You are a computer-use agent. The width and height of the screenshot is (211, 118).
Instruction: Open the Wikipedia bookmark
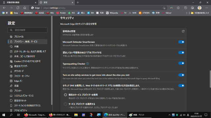[112, 13]
